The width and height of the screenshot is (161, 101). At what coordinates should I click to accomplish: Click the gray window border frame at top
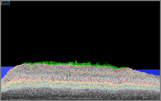coord(80,1)
